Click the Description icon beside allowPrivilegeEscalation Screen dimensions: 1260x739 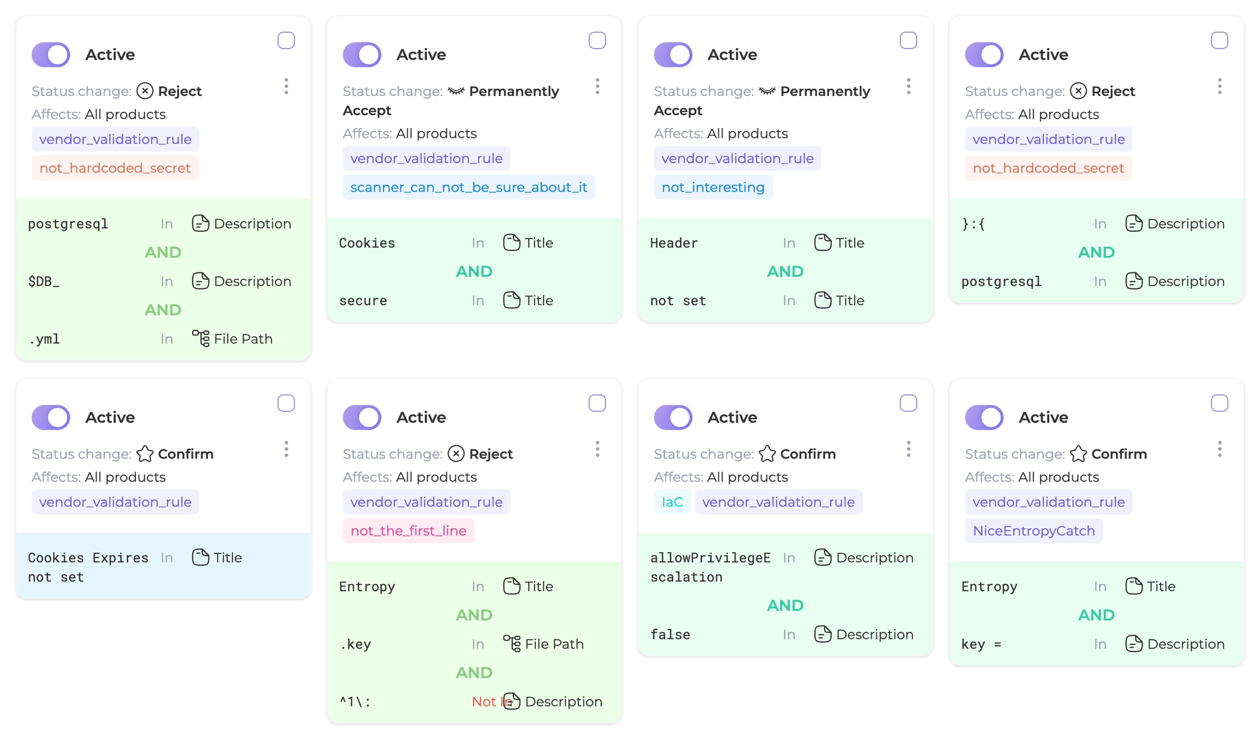tap(823, 557)
